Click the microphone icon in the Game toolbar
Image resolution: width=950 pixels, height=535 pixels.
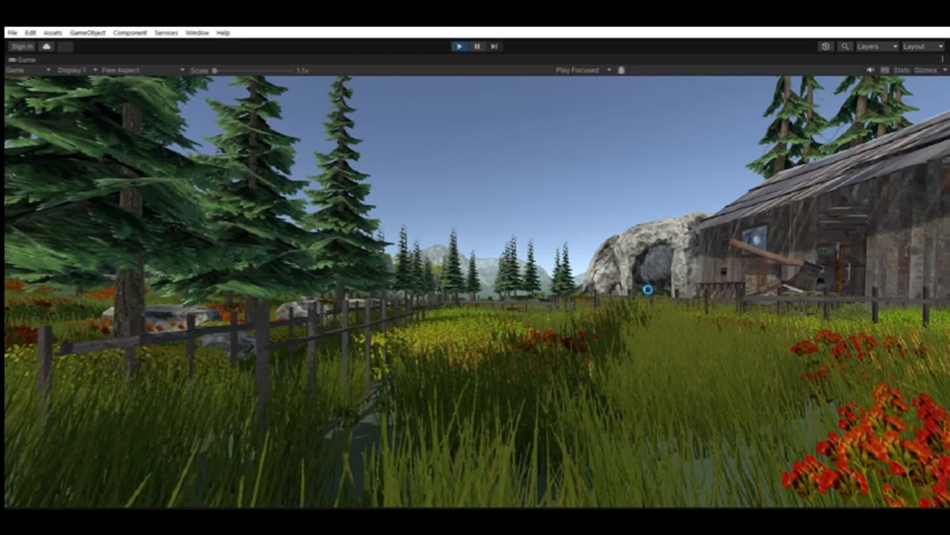[621, 70]
